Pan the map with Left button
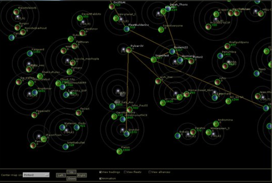272x183 pixels. (61, 175)
